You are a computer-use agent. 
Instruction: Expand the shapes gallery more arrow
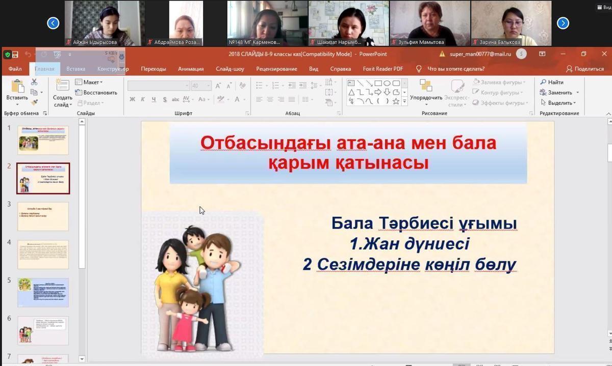click(x=404, y=101)
